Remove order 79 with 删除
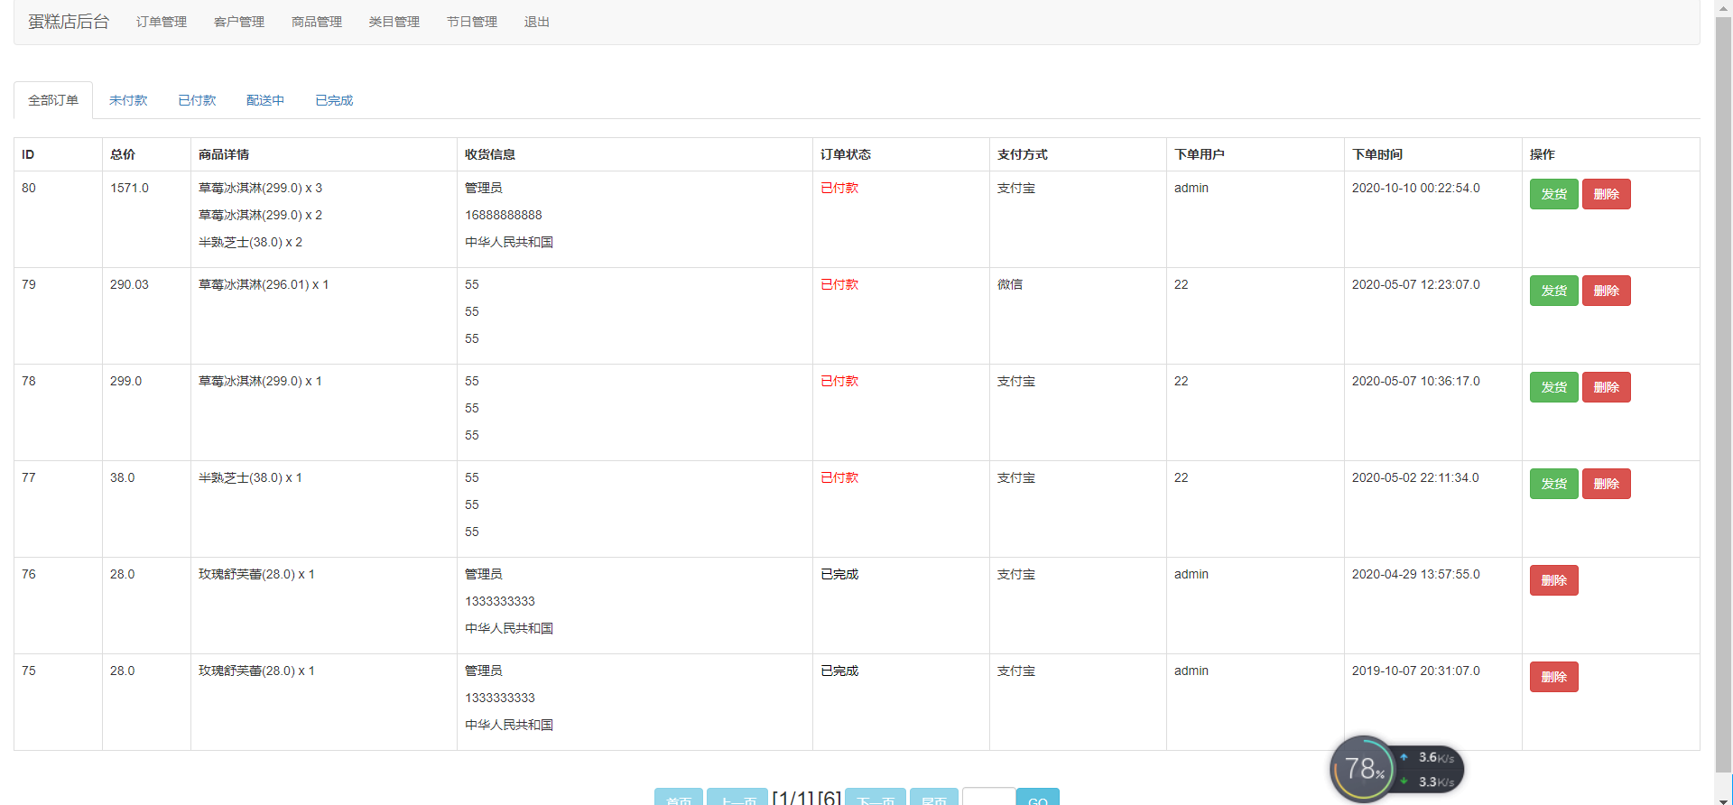 tap(1606, 291)
